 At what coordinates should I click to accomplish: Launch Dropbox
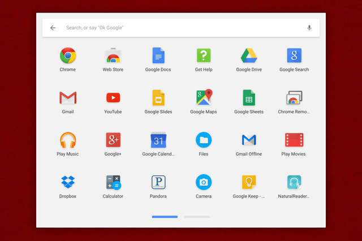click(x=68, y=182)
